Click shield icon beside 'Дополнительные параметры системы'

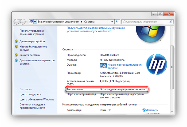tap(17, 60)
